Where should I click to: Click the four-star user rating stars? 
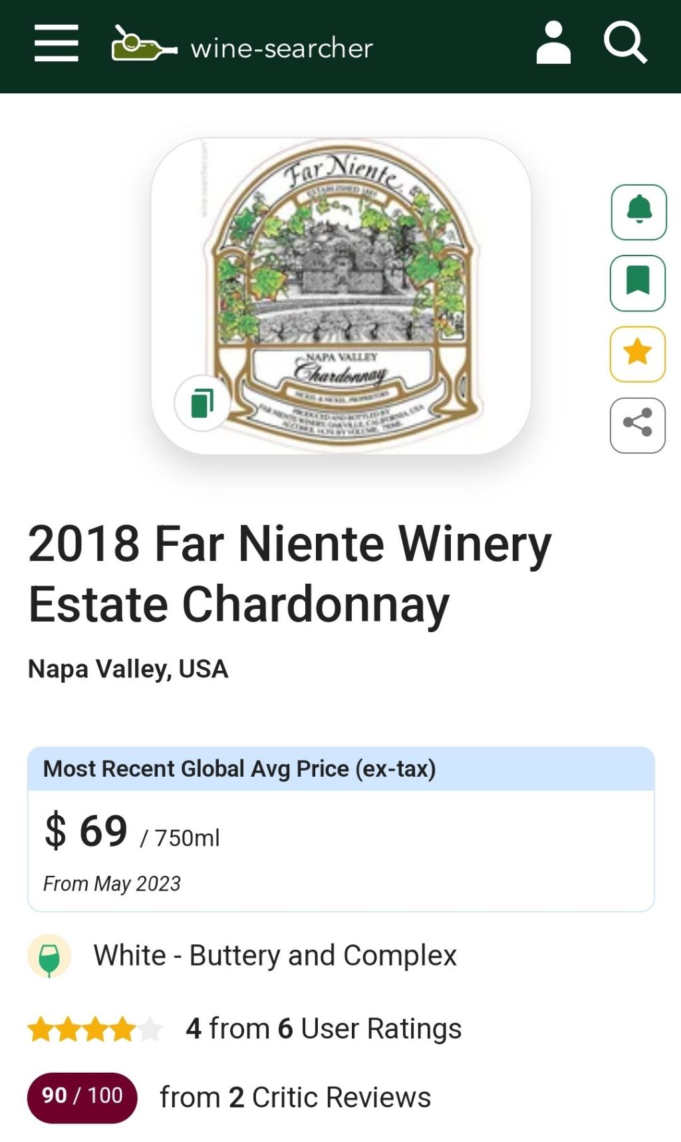pos(95,1030)
